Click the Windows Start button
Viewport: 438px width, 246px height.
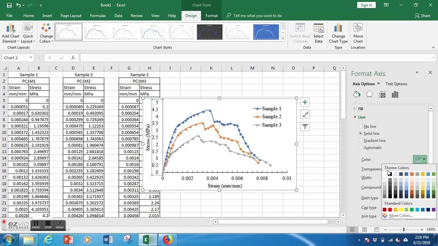coord(8,240)
